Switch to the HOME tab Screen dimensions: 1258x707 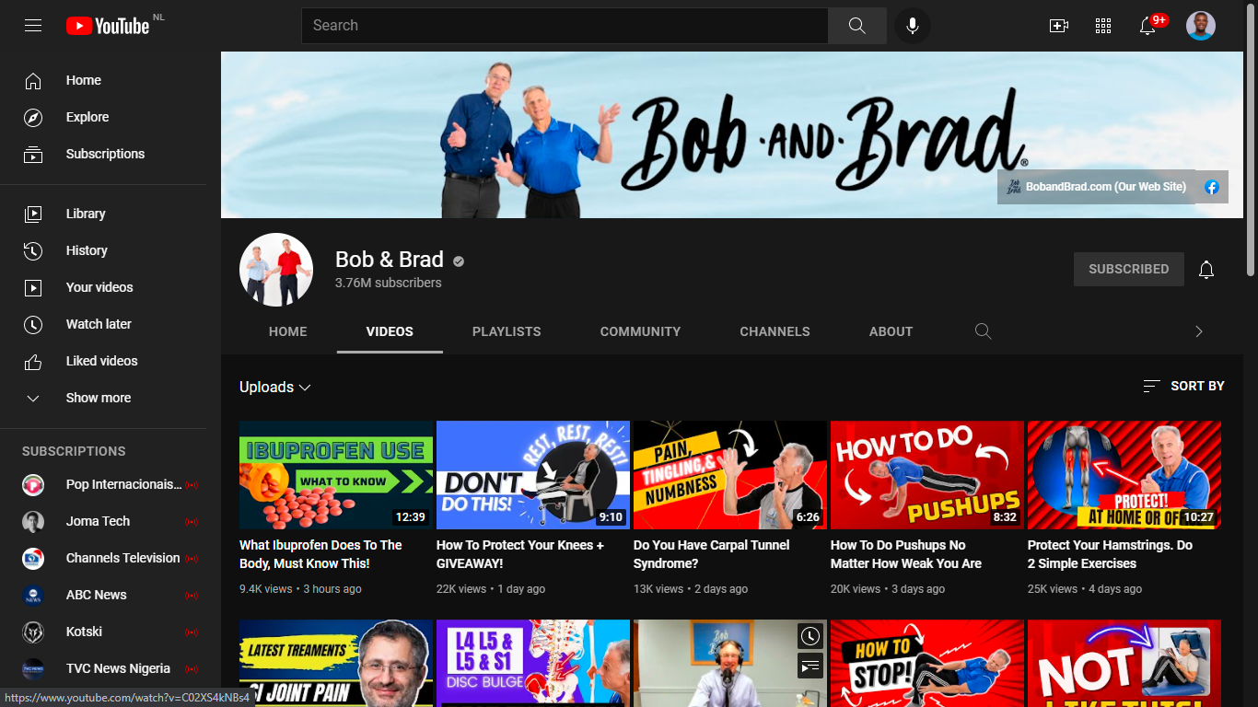(288, 331)
